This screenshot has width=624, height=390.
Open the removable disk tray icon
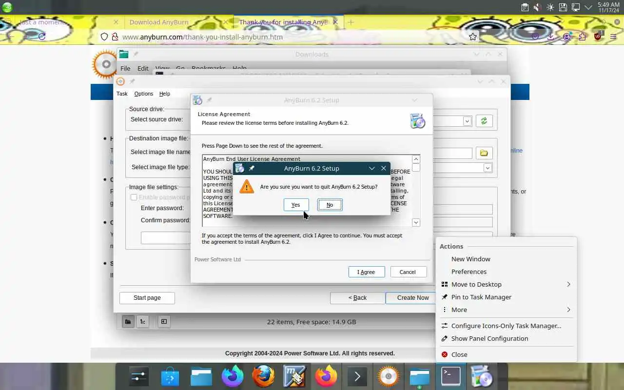pyautogui.click(x=563, y=7)
